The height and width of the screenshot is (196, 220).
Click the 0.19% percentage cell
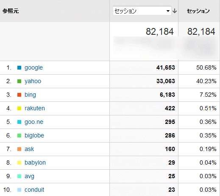click(x=208, y=149)
